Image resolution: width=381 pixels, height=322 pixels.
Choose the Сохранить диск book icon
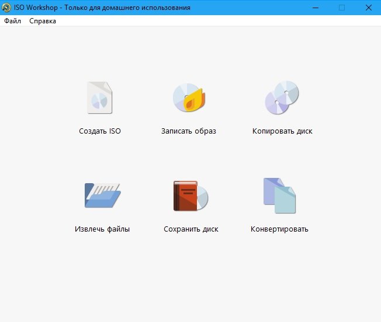pos(190,195)
